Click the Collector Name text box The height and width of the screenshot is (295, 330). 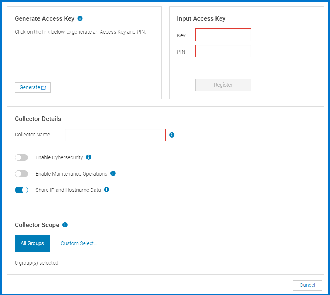[x=115, y=135]
